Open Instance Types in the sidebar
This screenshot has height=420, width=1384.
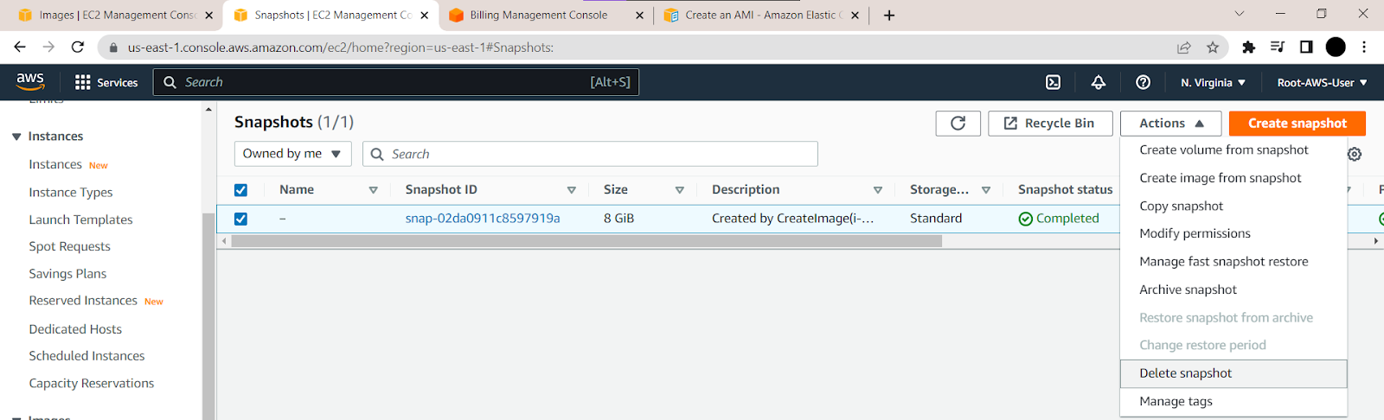[x=71, y=192]
